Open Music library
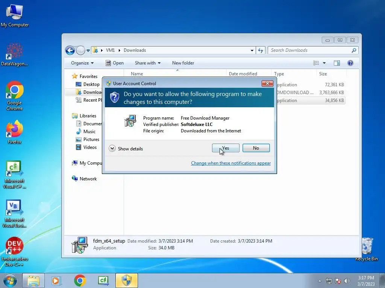Screen dimensions: 385x288 pos(86,132)
